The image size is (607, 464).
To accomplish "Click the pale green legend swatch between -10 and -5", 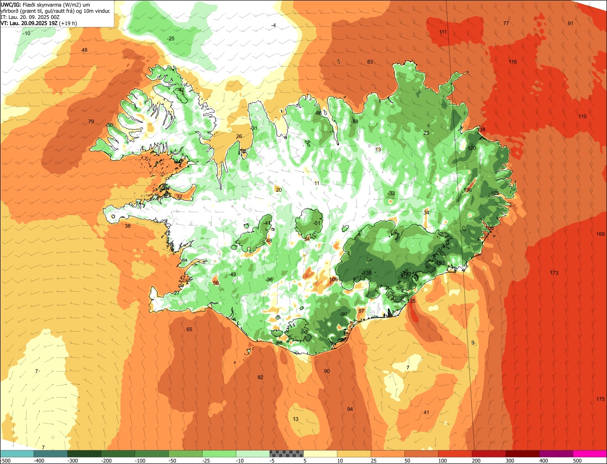I will click(253, 454).
